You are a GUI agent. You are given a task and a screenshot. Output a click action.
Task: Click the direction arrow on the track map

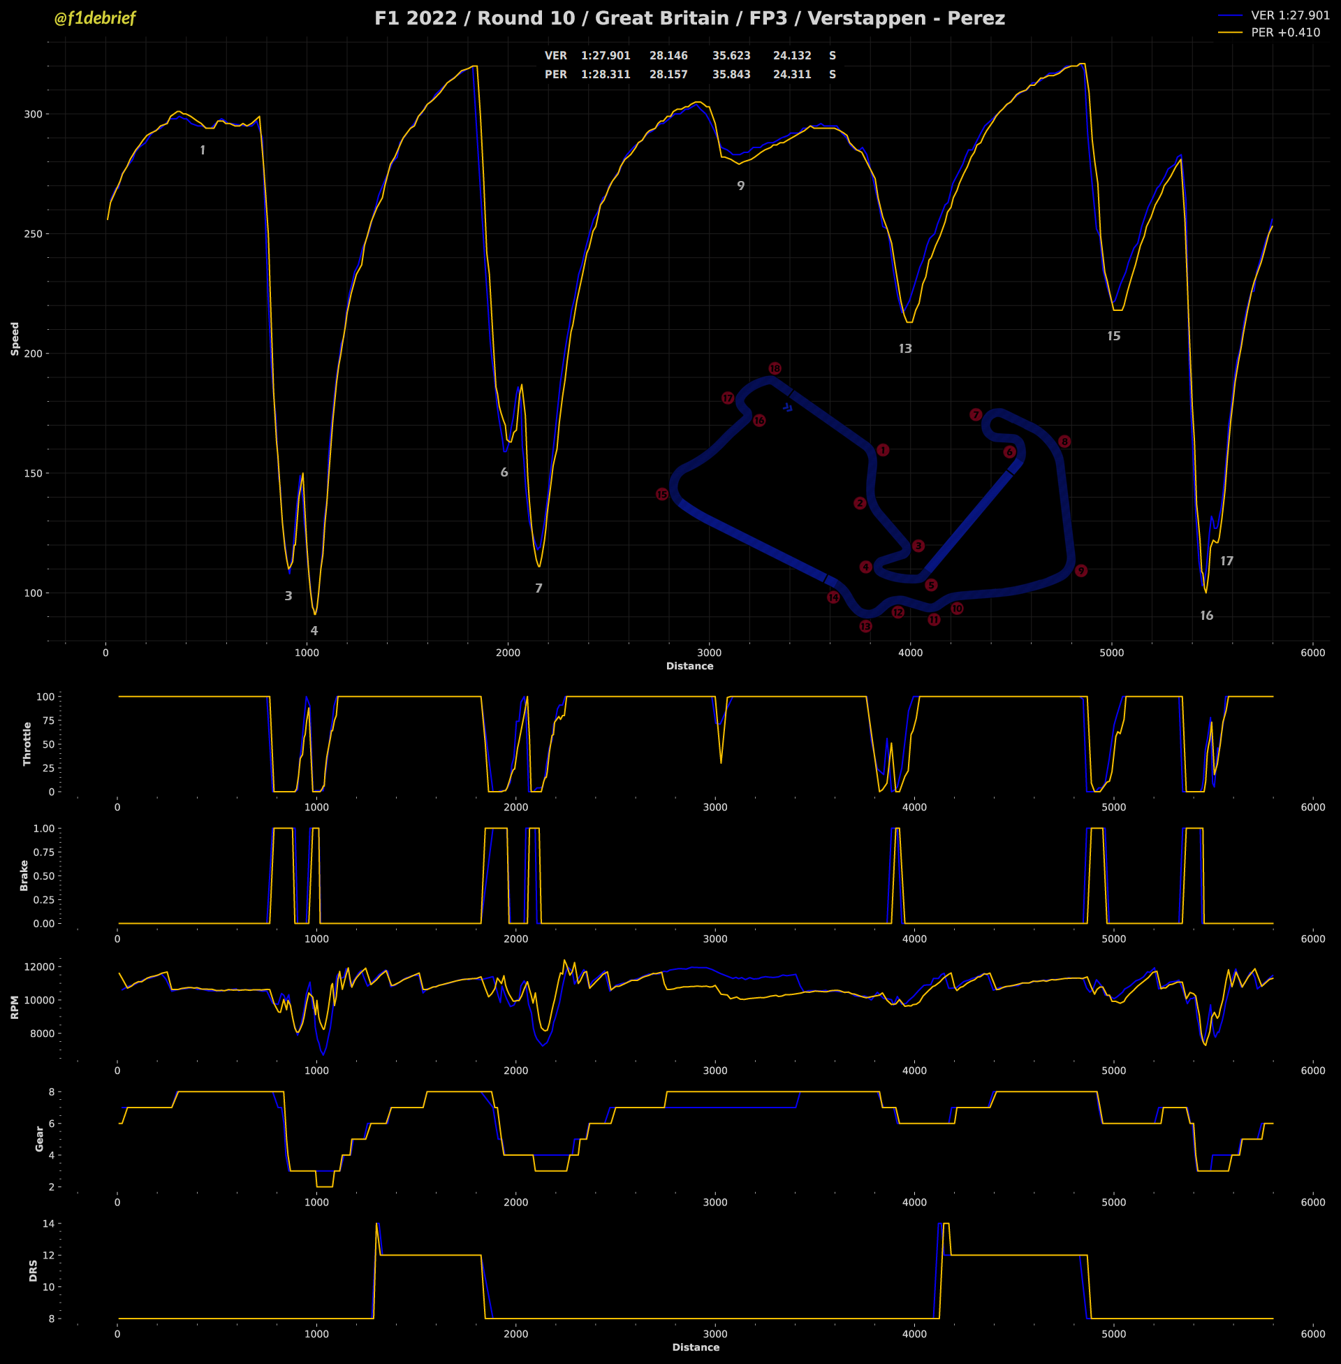787,407
